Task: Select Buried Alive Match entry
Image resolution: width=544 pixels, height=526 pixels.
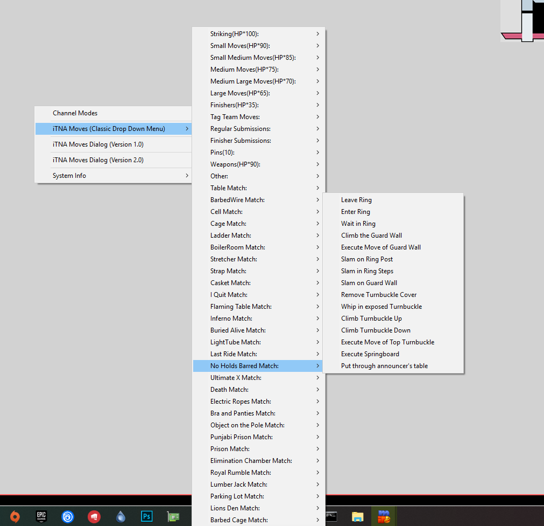Action: coord(258,330)
